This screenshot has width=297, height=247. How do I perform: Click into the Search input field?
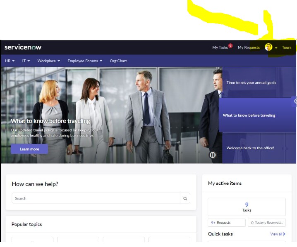coord(96,198)
